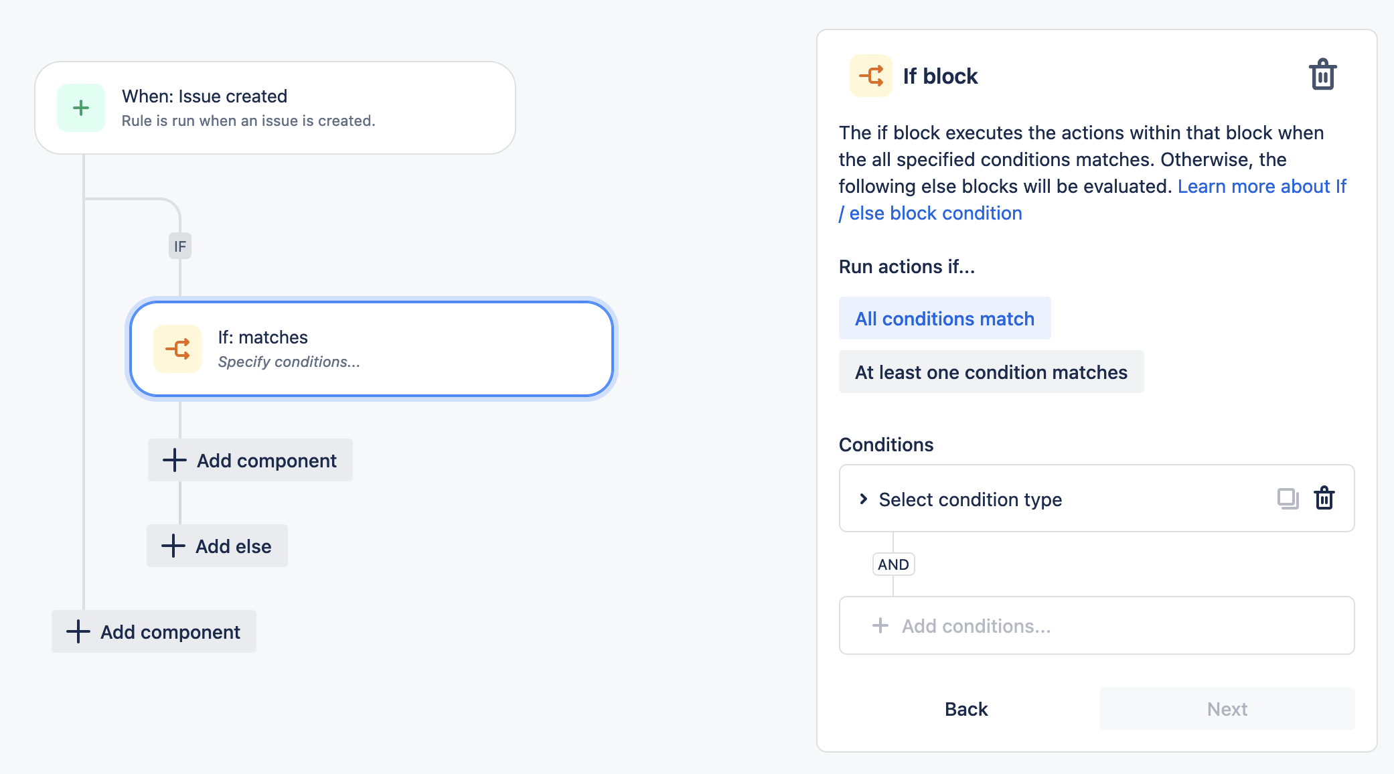Click the Conditions section heading
The image size is (1394, 774).
886,444
